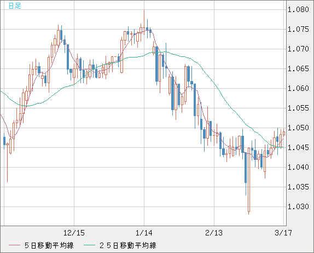Viewport: 314px width, 253px height.
Task: Click the 3/17 date axis label
Action: pos(283,233)
